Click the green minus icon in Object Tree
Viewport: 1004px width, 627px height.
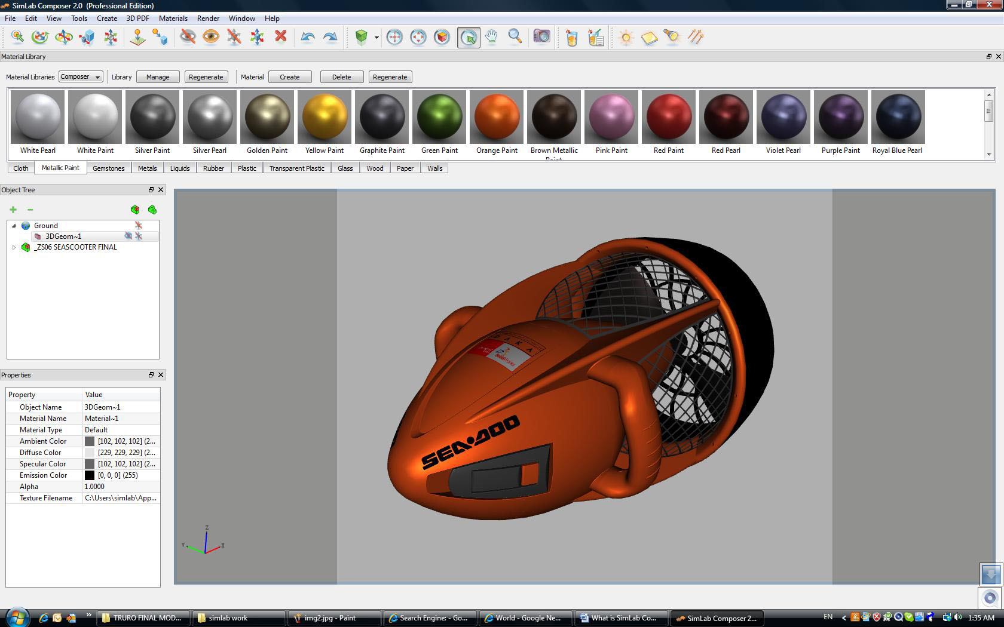click(30, 210)
